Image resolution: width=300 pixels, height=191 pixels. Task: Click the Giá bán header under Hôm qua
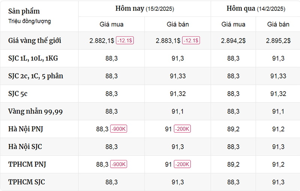point(278,24)
